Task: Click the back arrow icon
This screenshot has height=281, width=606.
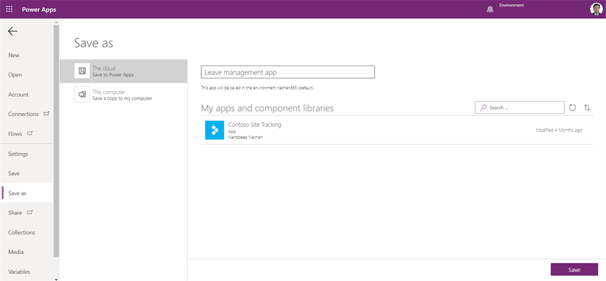Action: pos(13,31)
